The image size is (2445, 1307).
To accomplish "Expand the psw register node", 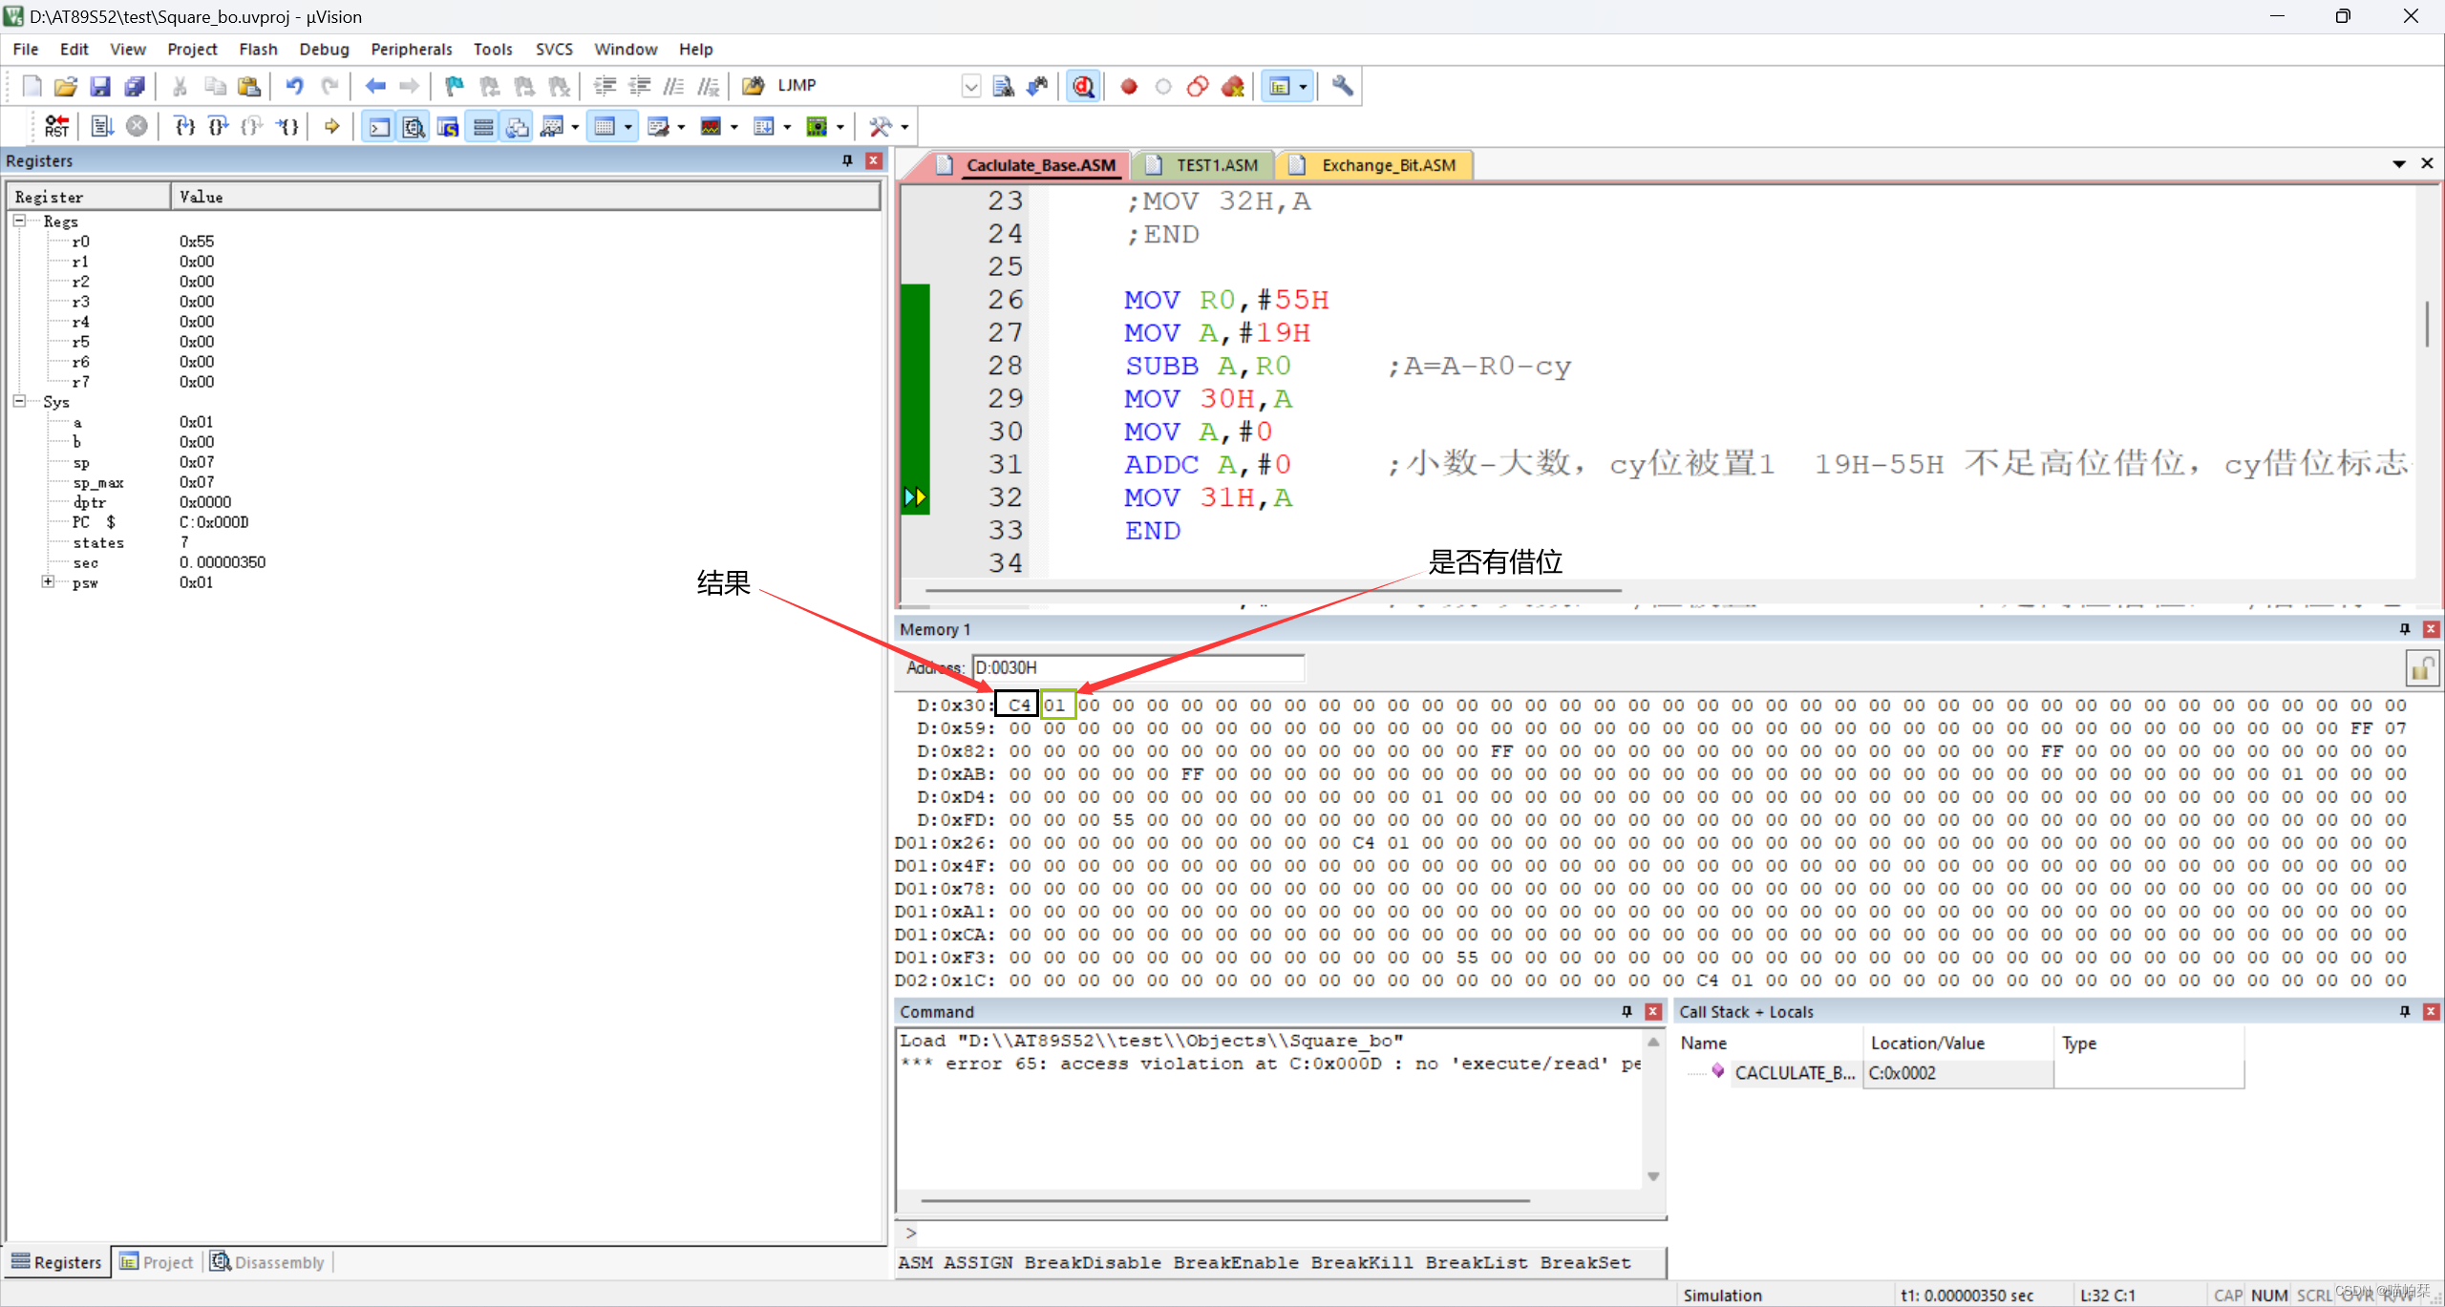I will click(x=48, y=581).
